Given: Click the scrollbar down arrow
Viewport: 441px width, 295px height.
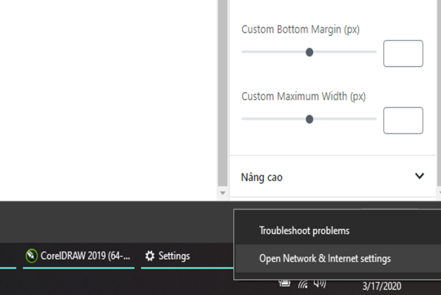Looking at the screenshot, I should click(x=223, y=193).
